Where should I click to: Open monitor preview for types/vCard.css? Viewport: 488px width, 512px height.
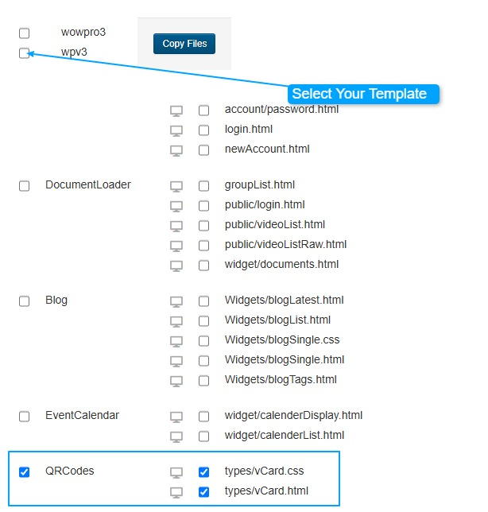(x=176, y=471)
